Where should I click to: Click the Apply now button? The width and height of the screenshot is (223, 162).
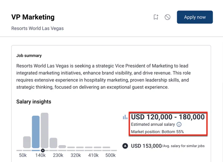(195, 17)
